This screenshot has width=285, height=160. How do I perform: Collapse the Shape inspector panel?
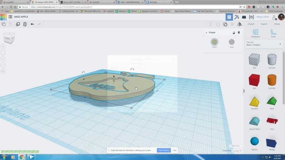206,32
